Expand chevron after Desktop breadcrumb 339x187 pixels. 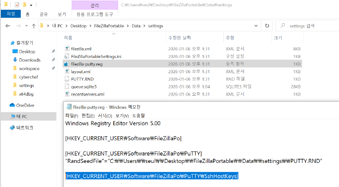[x=90, y=26]
